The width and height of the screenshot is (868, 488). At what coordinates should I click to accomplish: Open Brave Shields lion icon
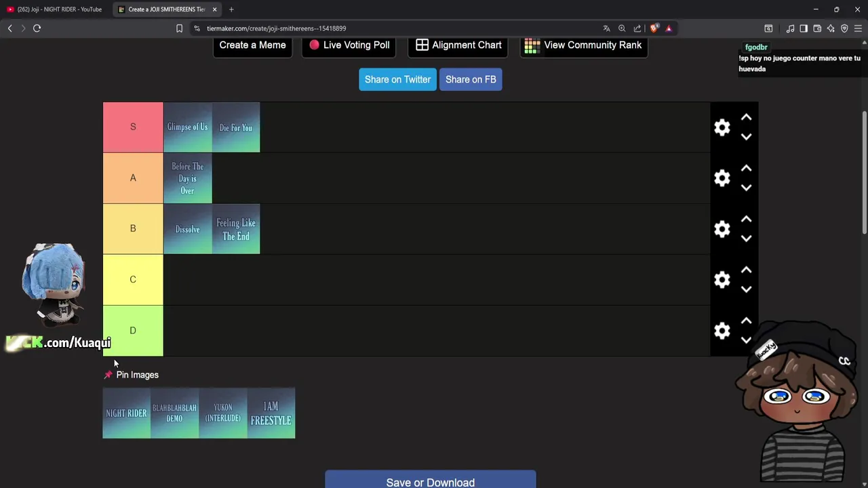(654, 28)
